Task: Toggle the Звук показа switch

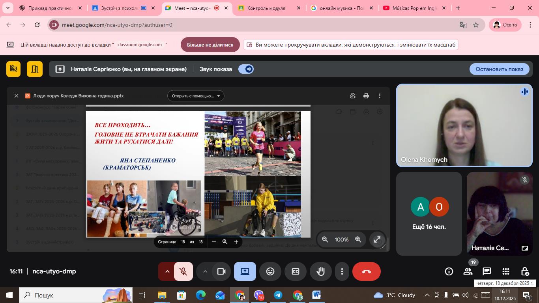Action: pos(246,69)
